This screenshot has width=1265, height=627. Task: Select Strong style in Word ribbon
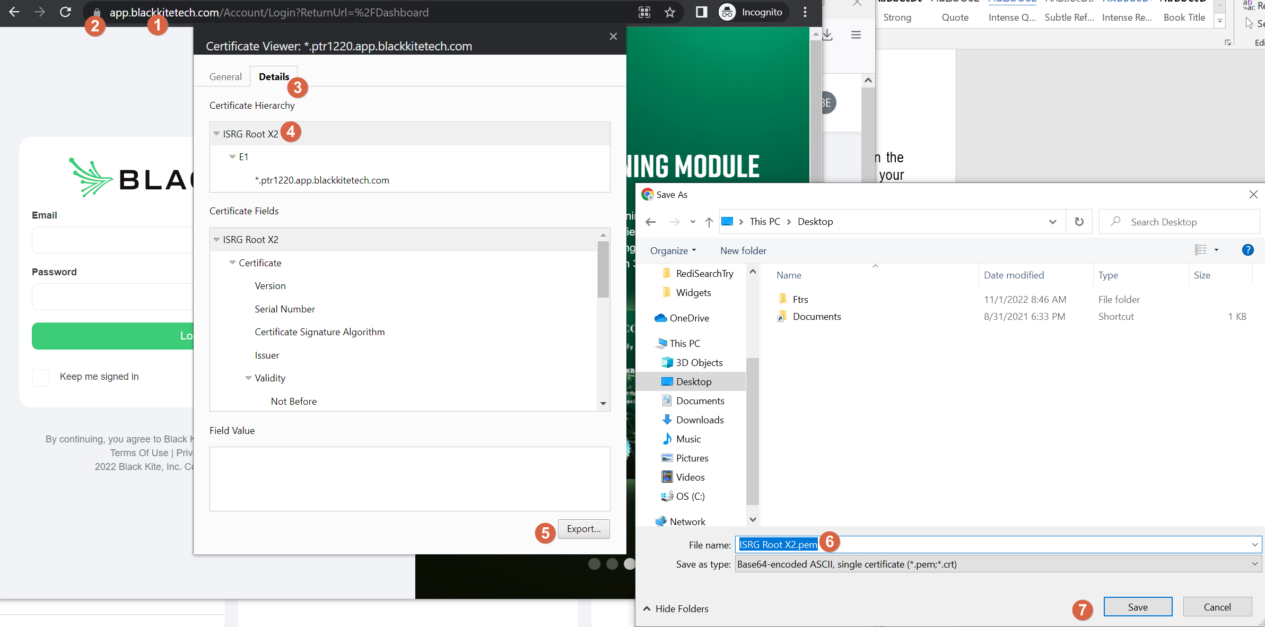(897, 18)
